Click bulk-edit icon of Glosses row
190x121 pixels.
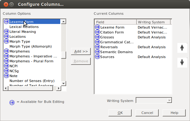point(97,37)
